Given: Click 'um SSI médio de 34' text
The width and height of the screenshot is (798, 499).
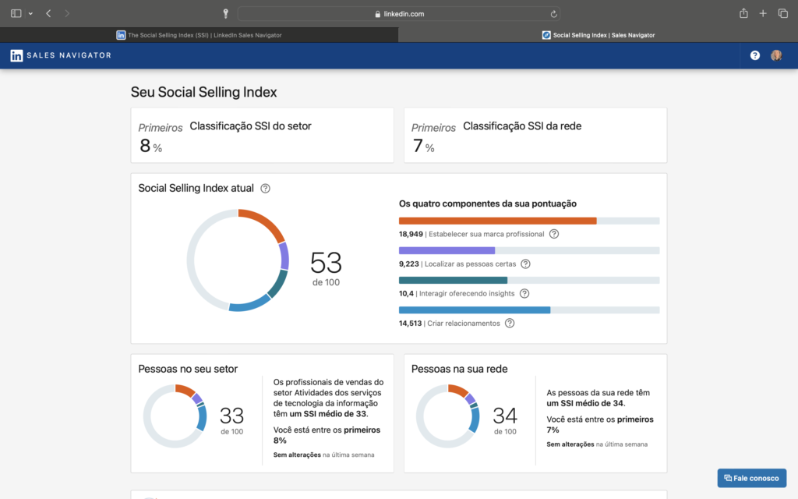Looking at the screenshot, I should tap(584, 403).
